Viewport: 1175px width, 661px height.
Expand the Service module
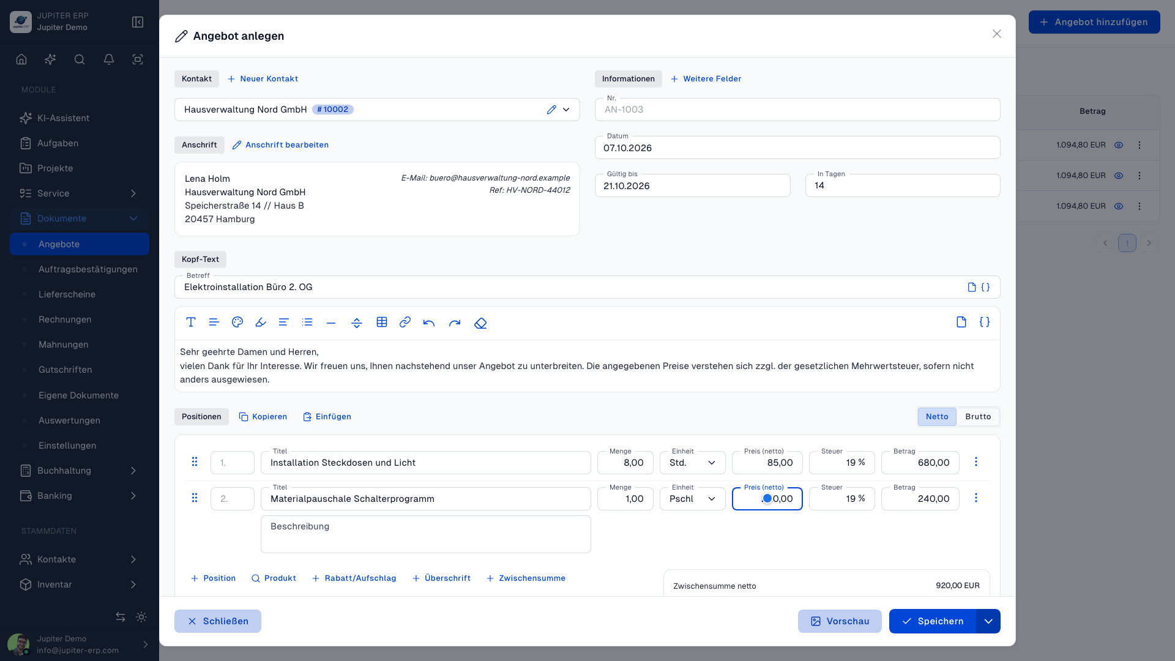coord(80,193)
